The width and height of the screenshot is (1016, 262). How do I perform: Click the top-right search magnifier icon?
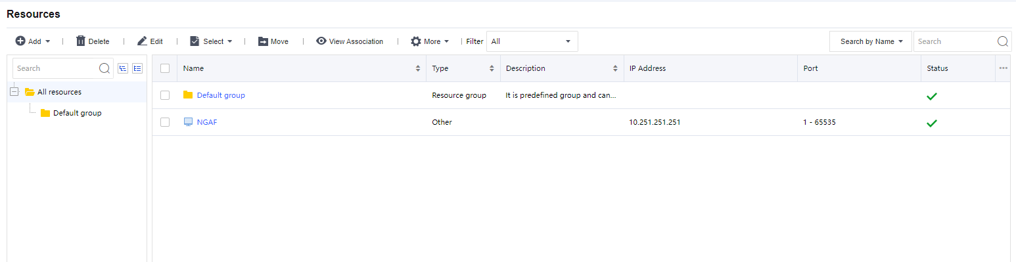tap(1003, 41)
